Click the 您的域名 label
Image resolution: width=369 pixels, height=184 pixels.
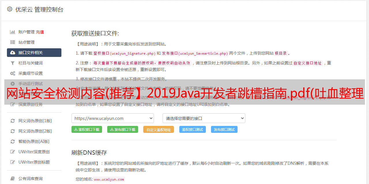coord(84,179)
